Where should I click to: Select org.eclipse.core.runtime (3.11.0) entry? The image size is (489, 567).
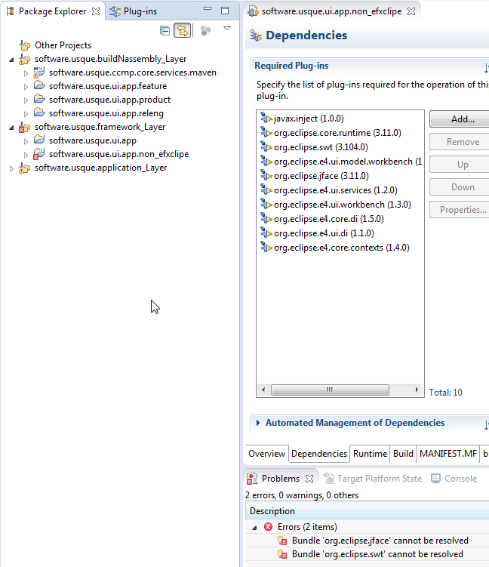[337, 133]
